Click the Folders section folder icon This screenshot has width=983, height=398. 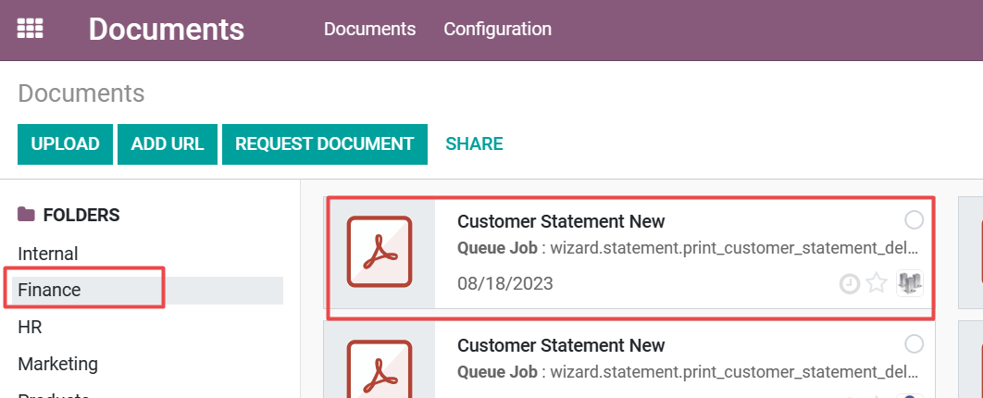(26, 215)
